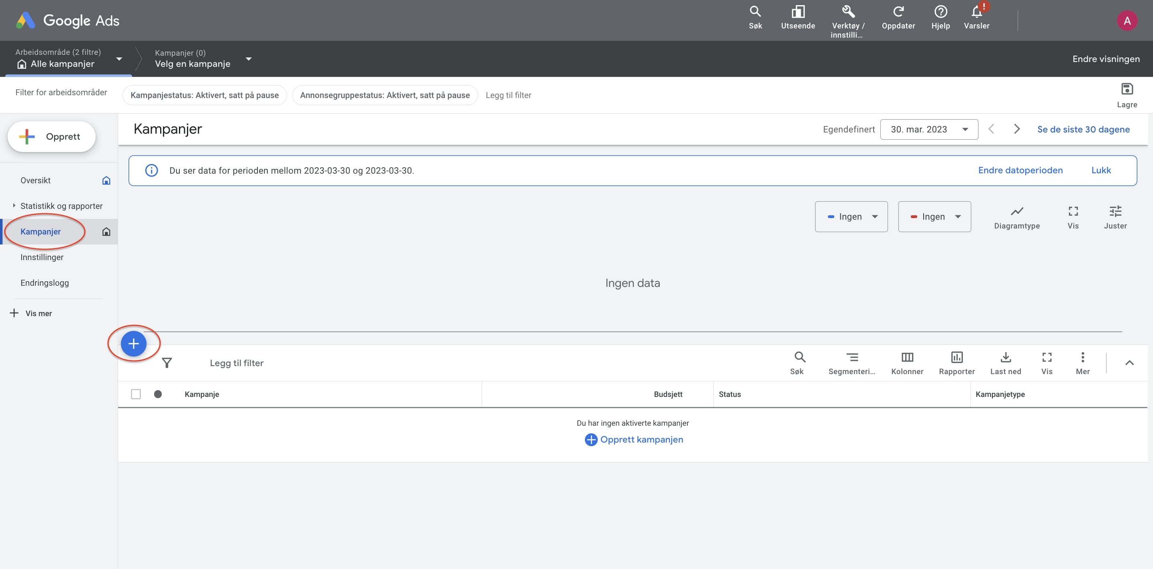Click the Lagre save icon
1153x569 pixels.
click(x=1127, y=89)
